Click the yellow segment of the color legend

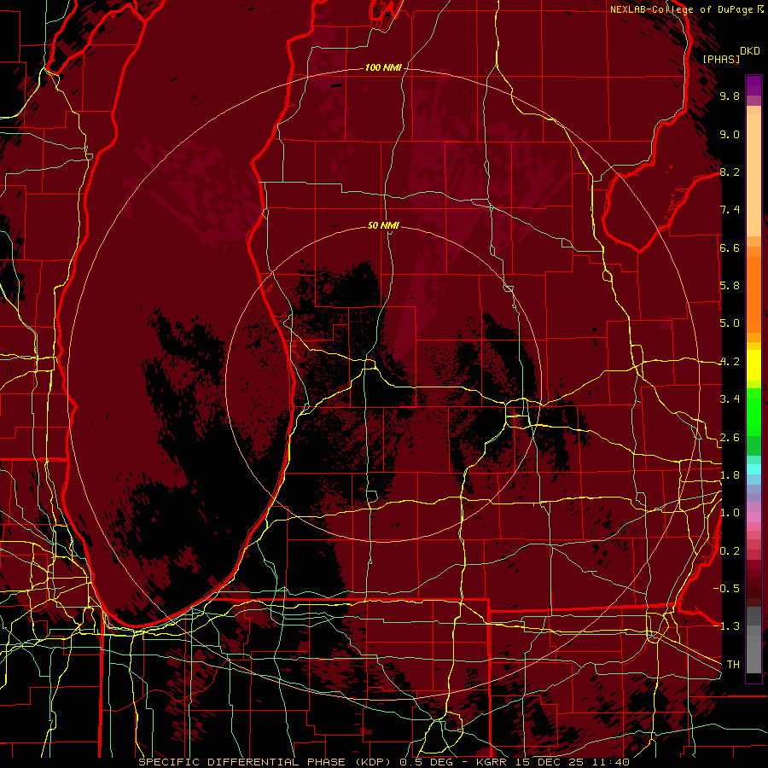(753, 365)
